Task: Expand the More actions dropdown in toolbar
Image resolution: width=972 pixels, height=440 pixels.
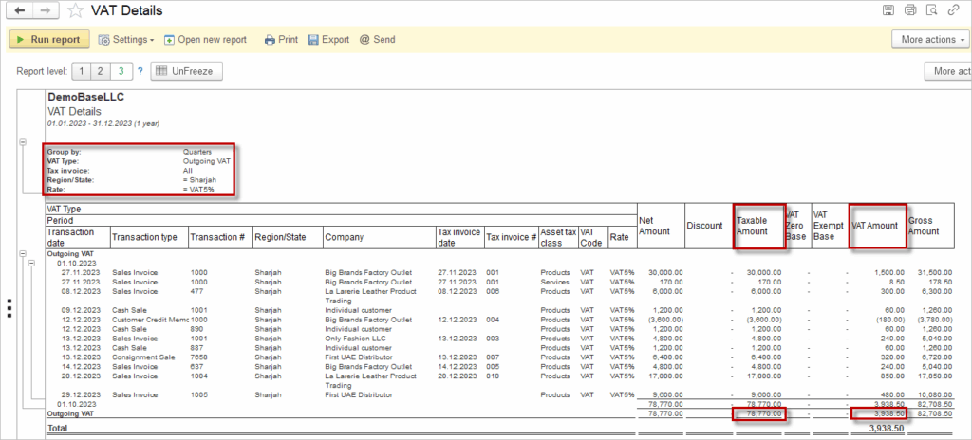Action: click(929, 40)
